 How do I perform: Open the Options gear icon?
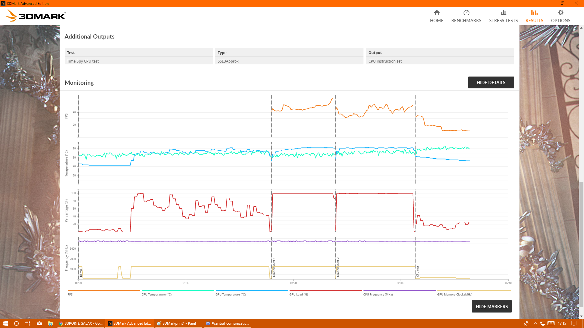[x=561, y=12]
